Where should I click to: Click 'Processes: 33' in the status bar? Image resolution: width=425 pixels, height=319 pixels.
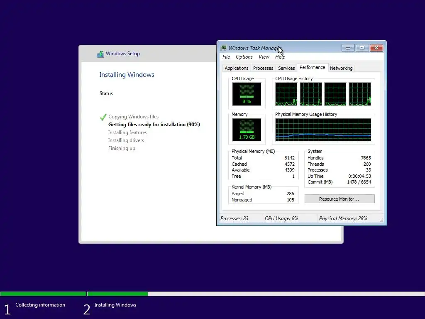point(234,218)
